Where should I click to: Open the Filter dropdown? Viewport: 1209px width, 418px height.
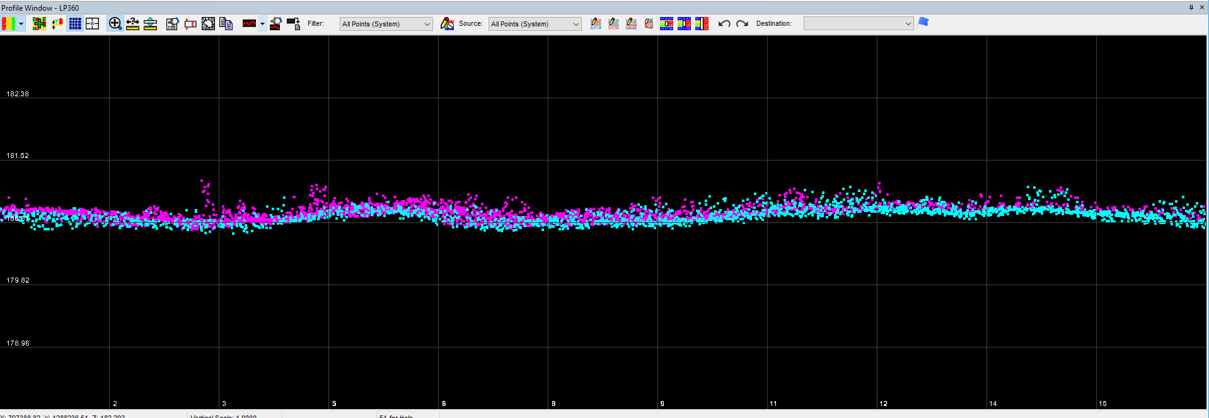click(x=386, y=24)
